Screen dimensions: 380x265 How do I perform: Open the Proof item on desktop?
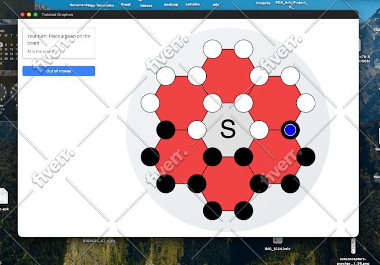126,5
